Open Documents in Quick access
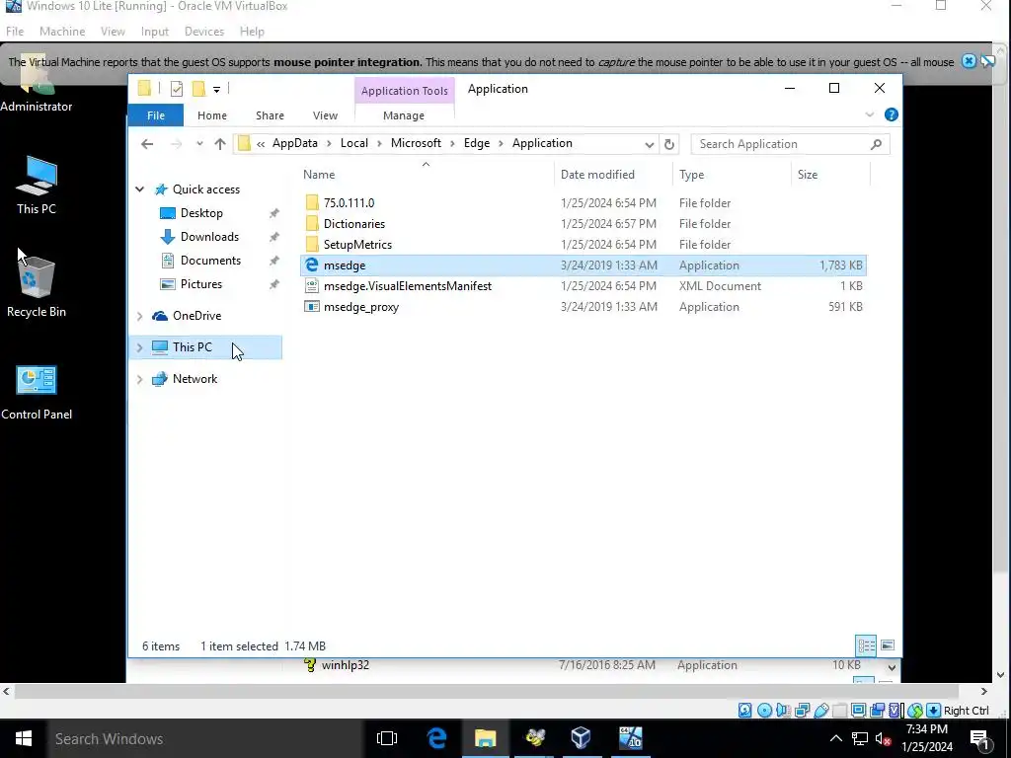The height and width of the screenshot is (758, 1011). click(x=210, y=261)
